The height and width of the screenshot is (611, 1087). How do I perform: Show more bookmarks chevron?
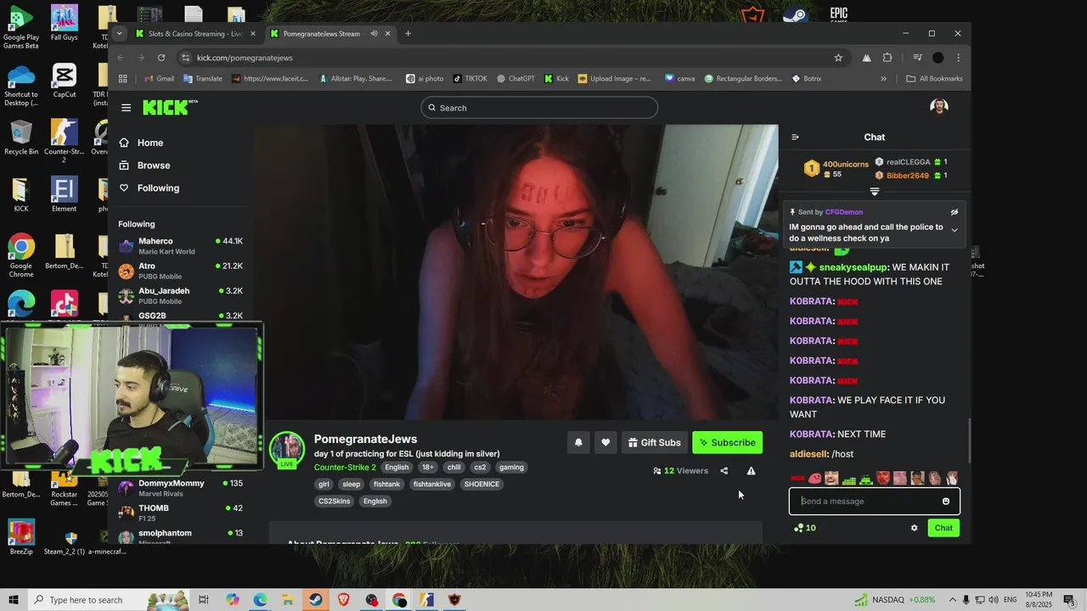pyautogui.click(x=883, y=79)
